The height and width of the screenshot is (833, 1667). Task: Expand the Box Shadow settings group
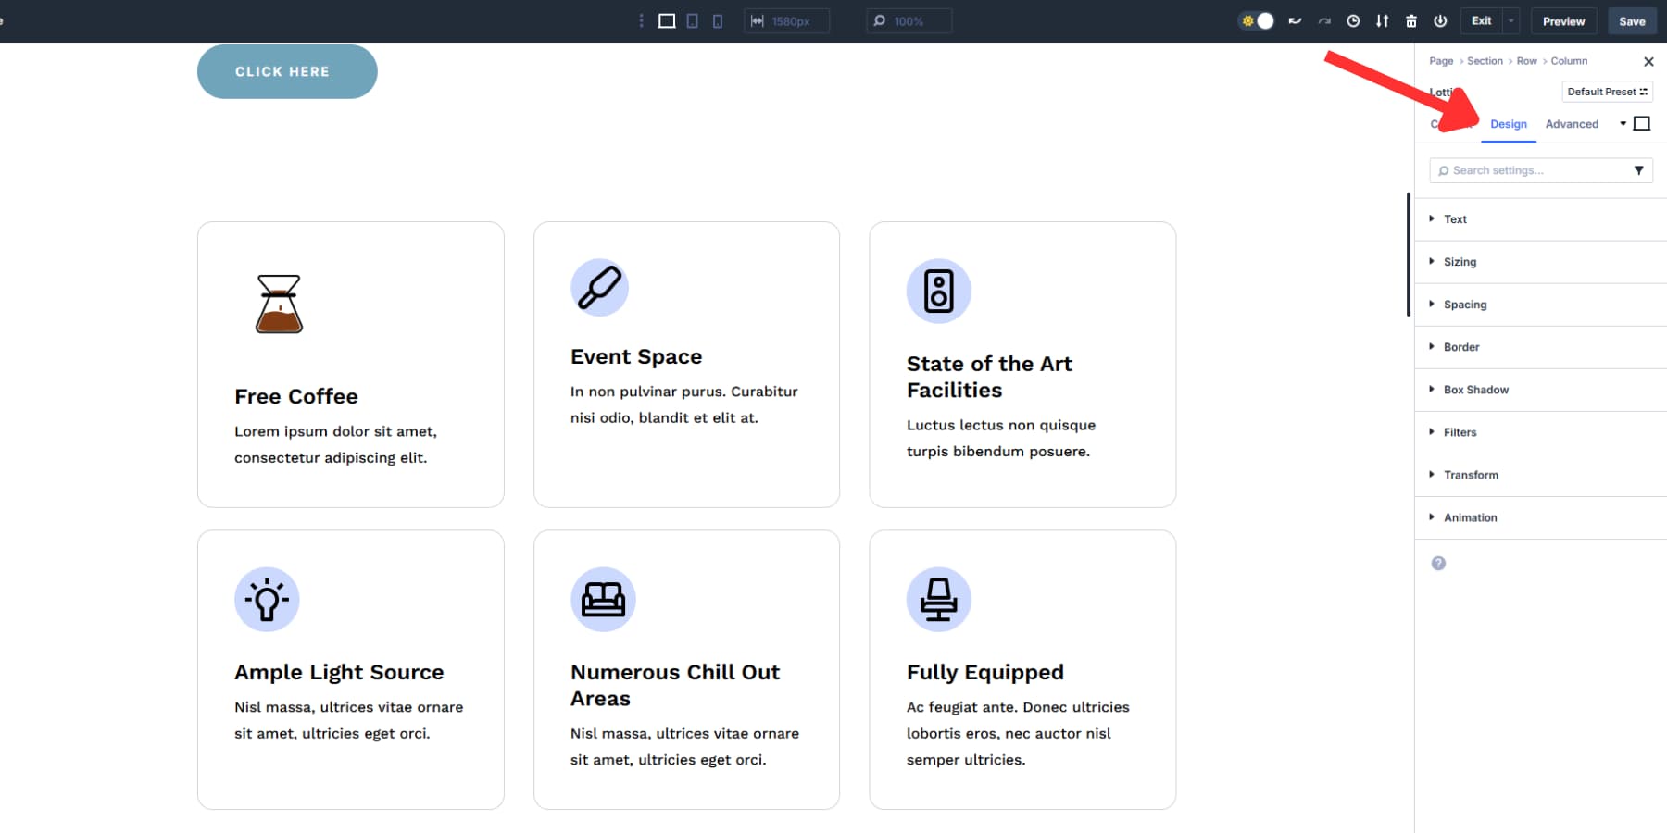pyautogui.click(x=1475, y=389)
